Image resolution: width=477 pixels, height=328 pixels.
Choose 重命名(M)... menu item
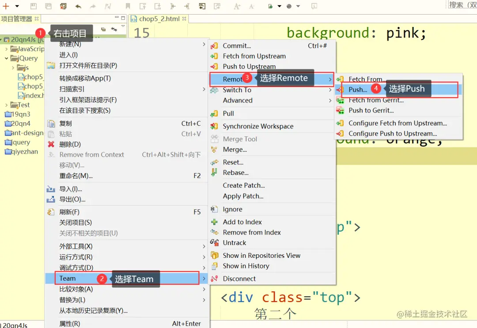pos(126,176)
